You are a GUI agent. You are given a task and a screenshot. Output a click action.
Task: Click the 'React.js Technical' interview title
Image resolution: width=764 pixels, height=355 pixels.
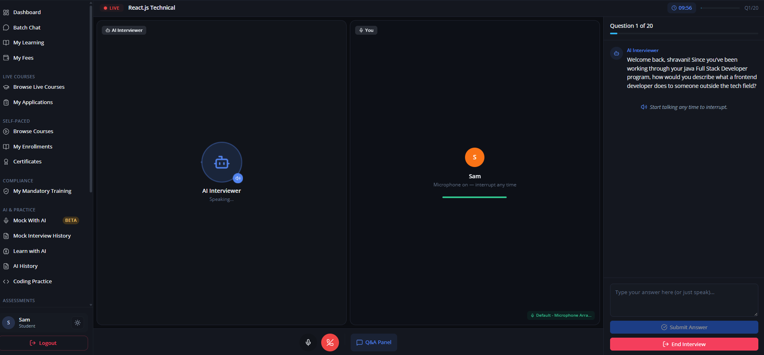(152, 8)
